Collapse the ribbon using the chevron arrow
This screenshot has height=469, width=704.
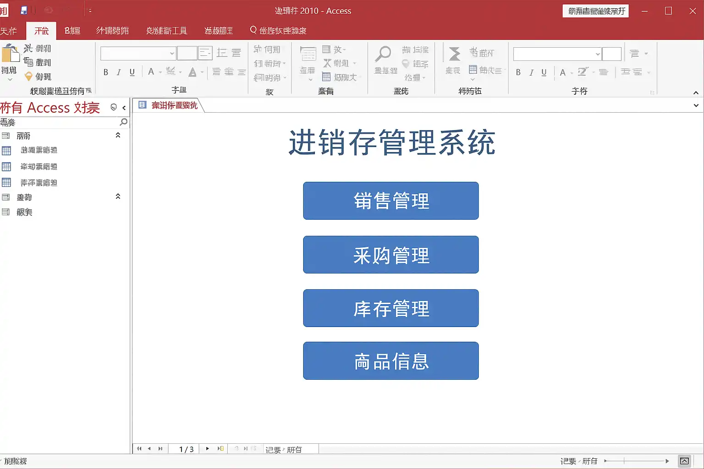pos(696,93)
